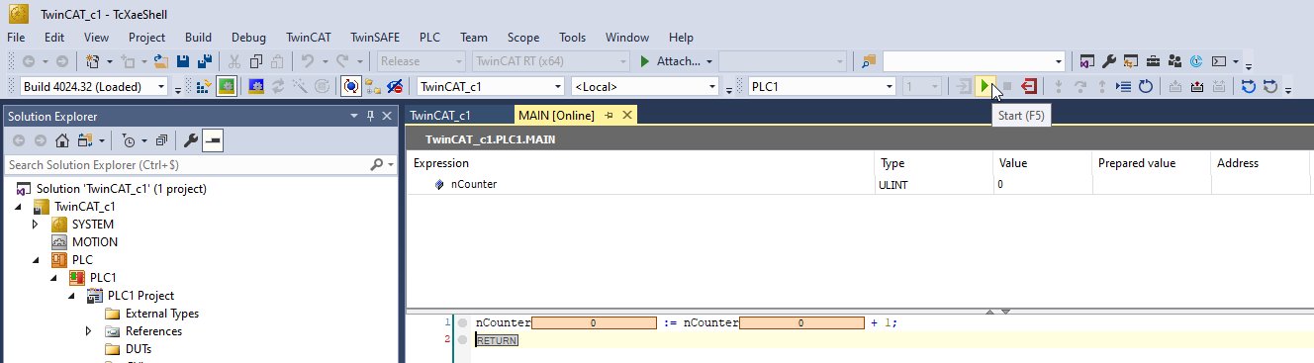Click the Solution Explorer toolbar button icon in top toolbar
Viewport: 1314px width, 363px height.
click(x=1086, y=60)
